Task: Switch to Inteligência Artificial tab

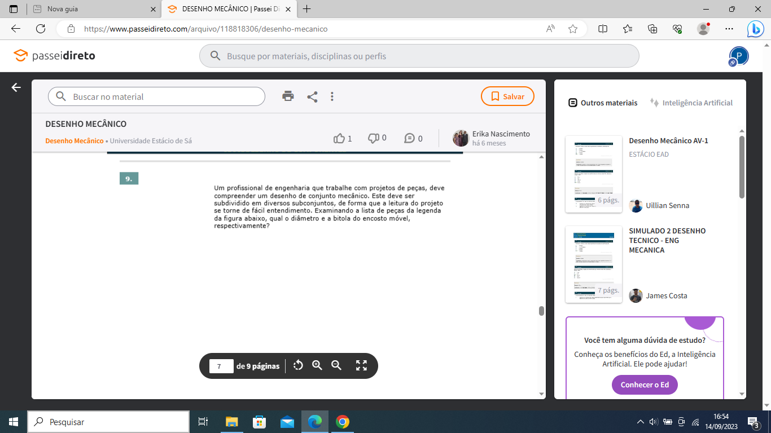Action: click(x=691, y=103)
